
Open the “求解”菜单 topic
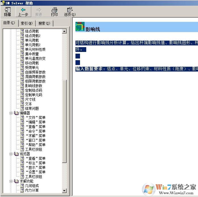[x=36, y=136]
